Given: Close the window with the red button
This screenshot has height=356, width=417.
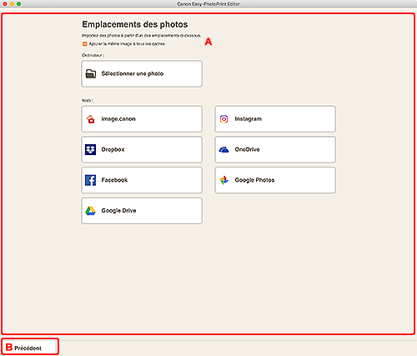Looking at the screenshot, I should [x=5, y=4].
